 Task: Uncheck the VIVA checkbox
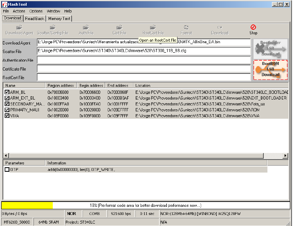pyautogui.click(x=7, y=116)
